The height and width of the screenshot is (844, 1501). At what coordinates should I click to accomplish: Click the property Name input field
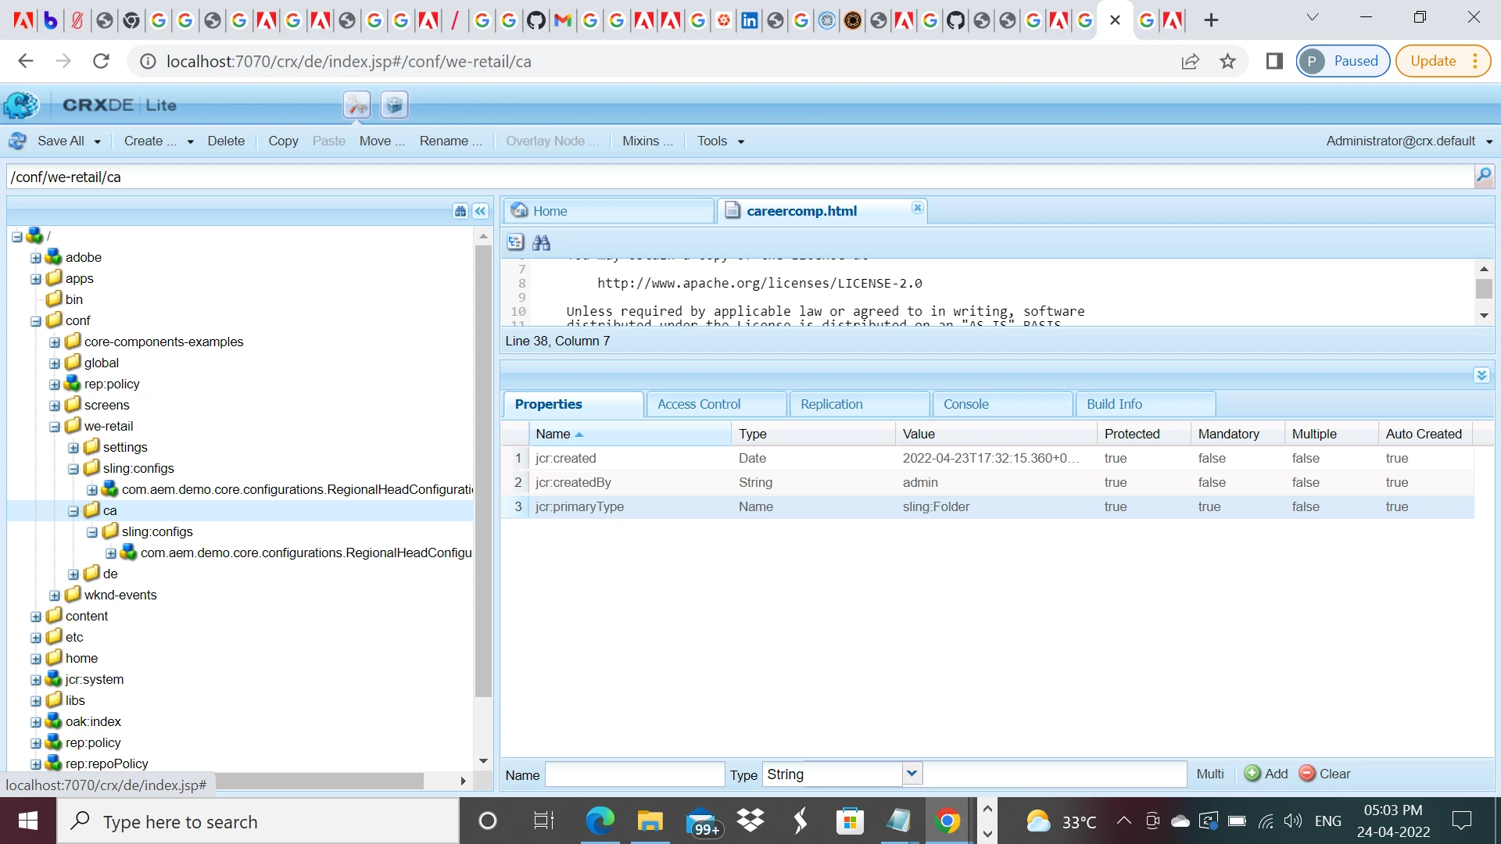634,774
